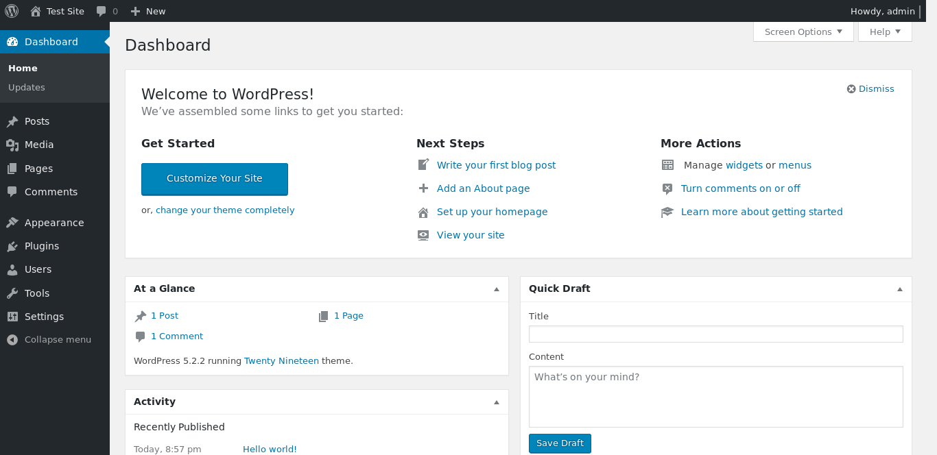Click change your theme completely link
This screenshot has height=455, width=937.
click(x=225, y=210)
